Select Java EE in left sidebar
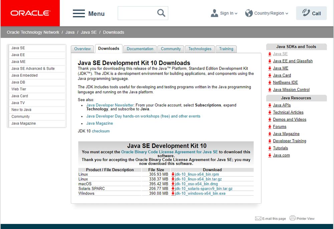 [x=37, y=55]
